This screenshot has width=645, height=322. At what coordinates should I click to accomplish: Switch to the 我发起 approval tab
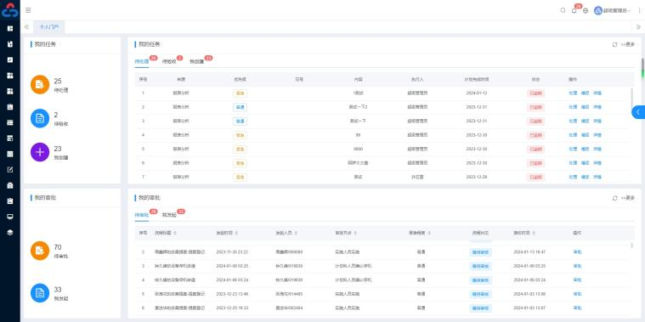pos(169,215)
